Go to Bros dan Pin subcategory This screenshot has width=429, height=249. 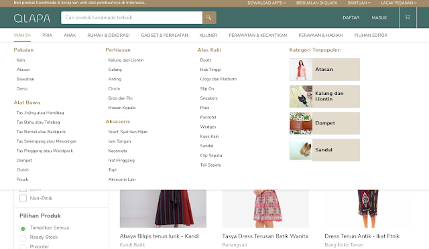point(121,98)
